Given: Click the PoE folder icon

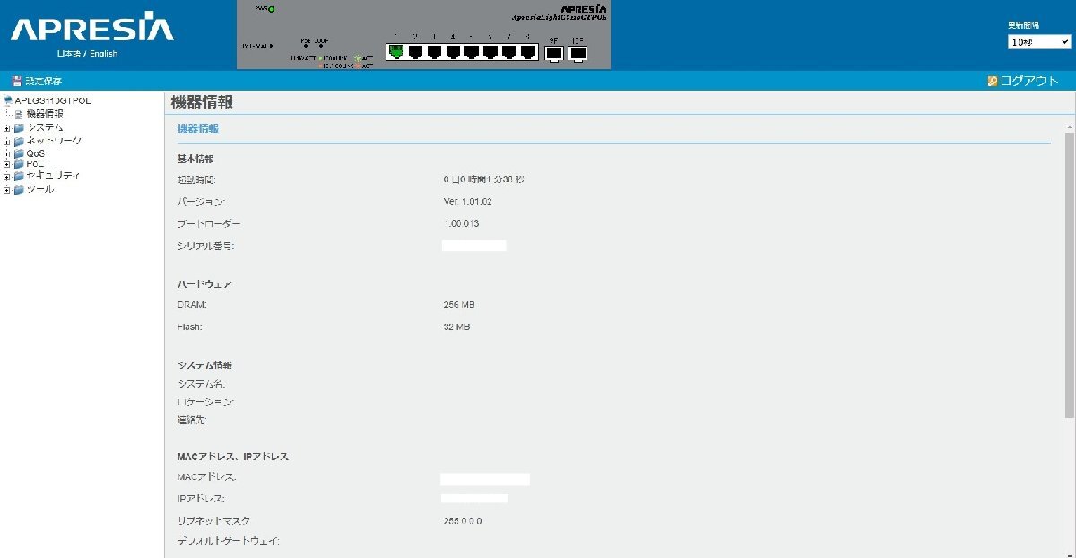Looking at the screenshot, I should click(x=19, y=164).
